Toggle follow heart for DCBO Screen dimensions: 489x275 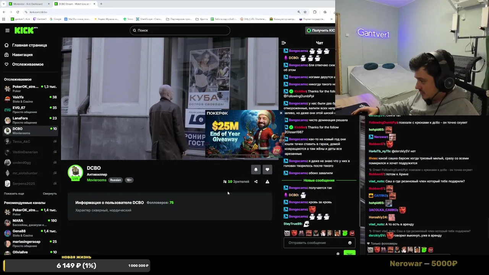coord(267,169)
